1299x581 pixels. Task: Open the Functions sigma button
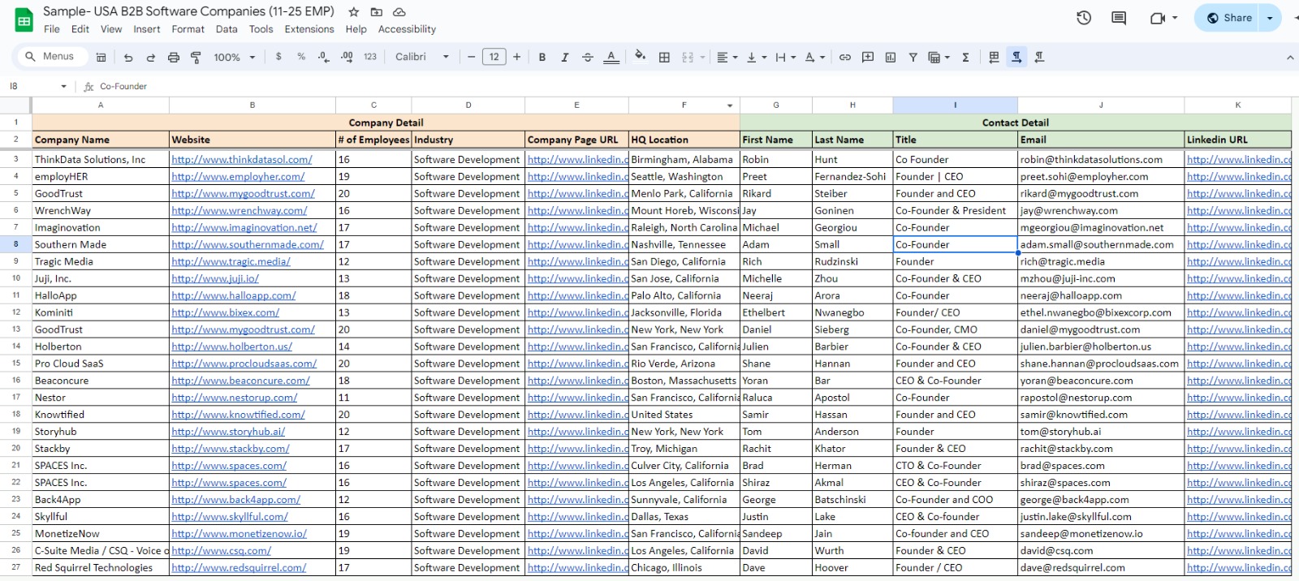tap(965, 57)
